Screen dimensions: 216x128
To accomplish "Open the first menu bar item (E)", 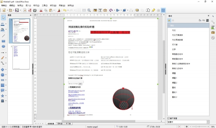I will point(4,5).
